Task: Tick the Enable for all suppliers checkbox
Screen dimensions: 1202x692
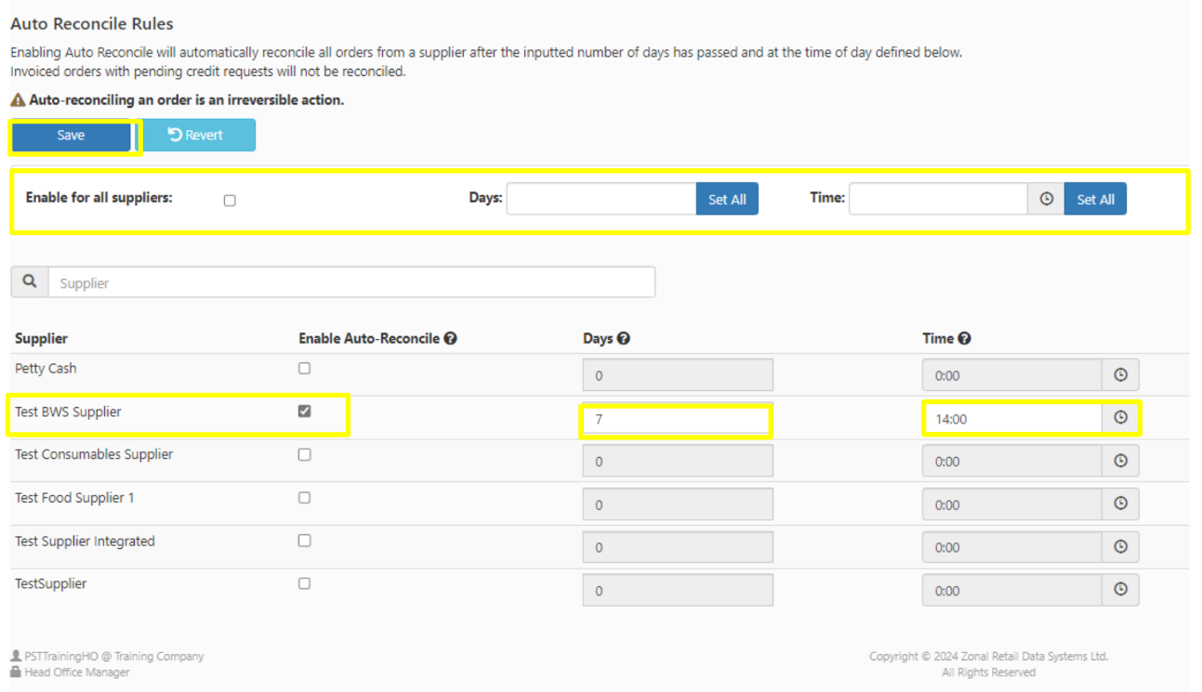Action: [x=230, y=201]
